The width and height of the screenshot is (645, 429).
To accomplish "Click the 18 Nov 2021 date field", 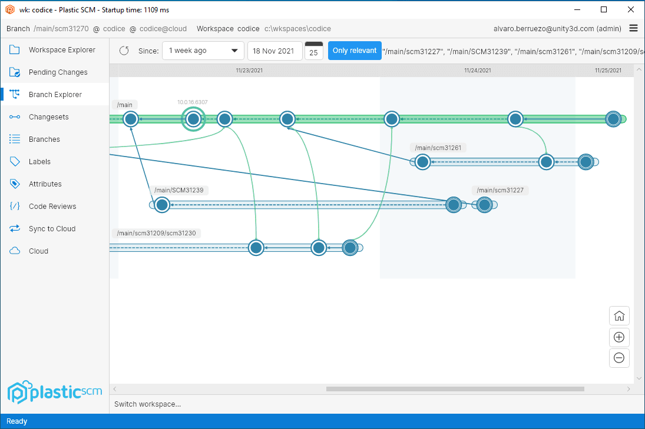I will [x=274, y=51].
